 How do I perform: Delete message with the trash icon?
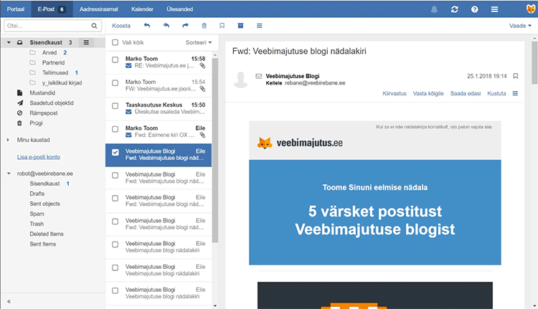click(x=204, y=25)
